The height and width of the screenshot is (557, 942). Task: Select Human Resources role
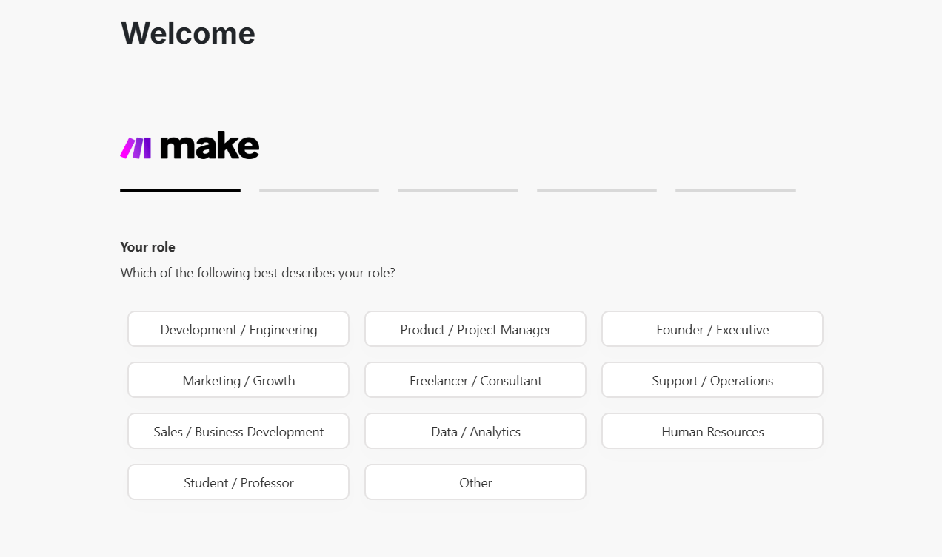coord(712,431)
